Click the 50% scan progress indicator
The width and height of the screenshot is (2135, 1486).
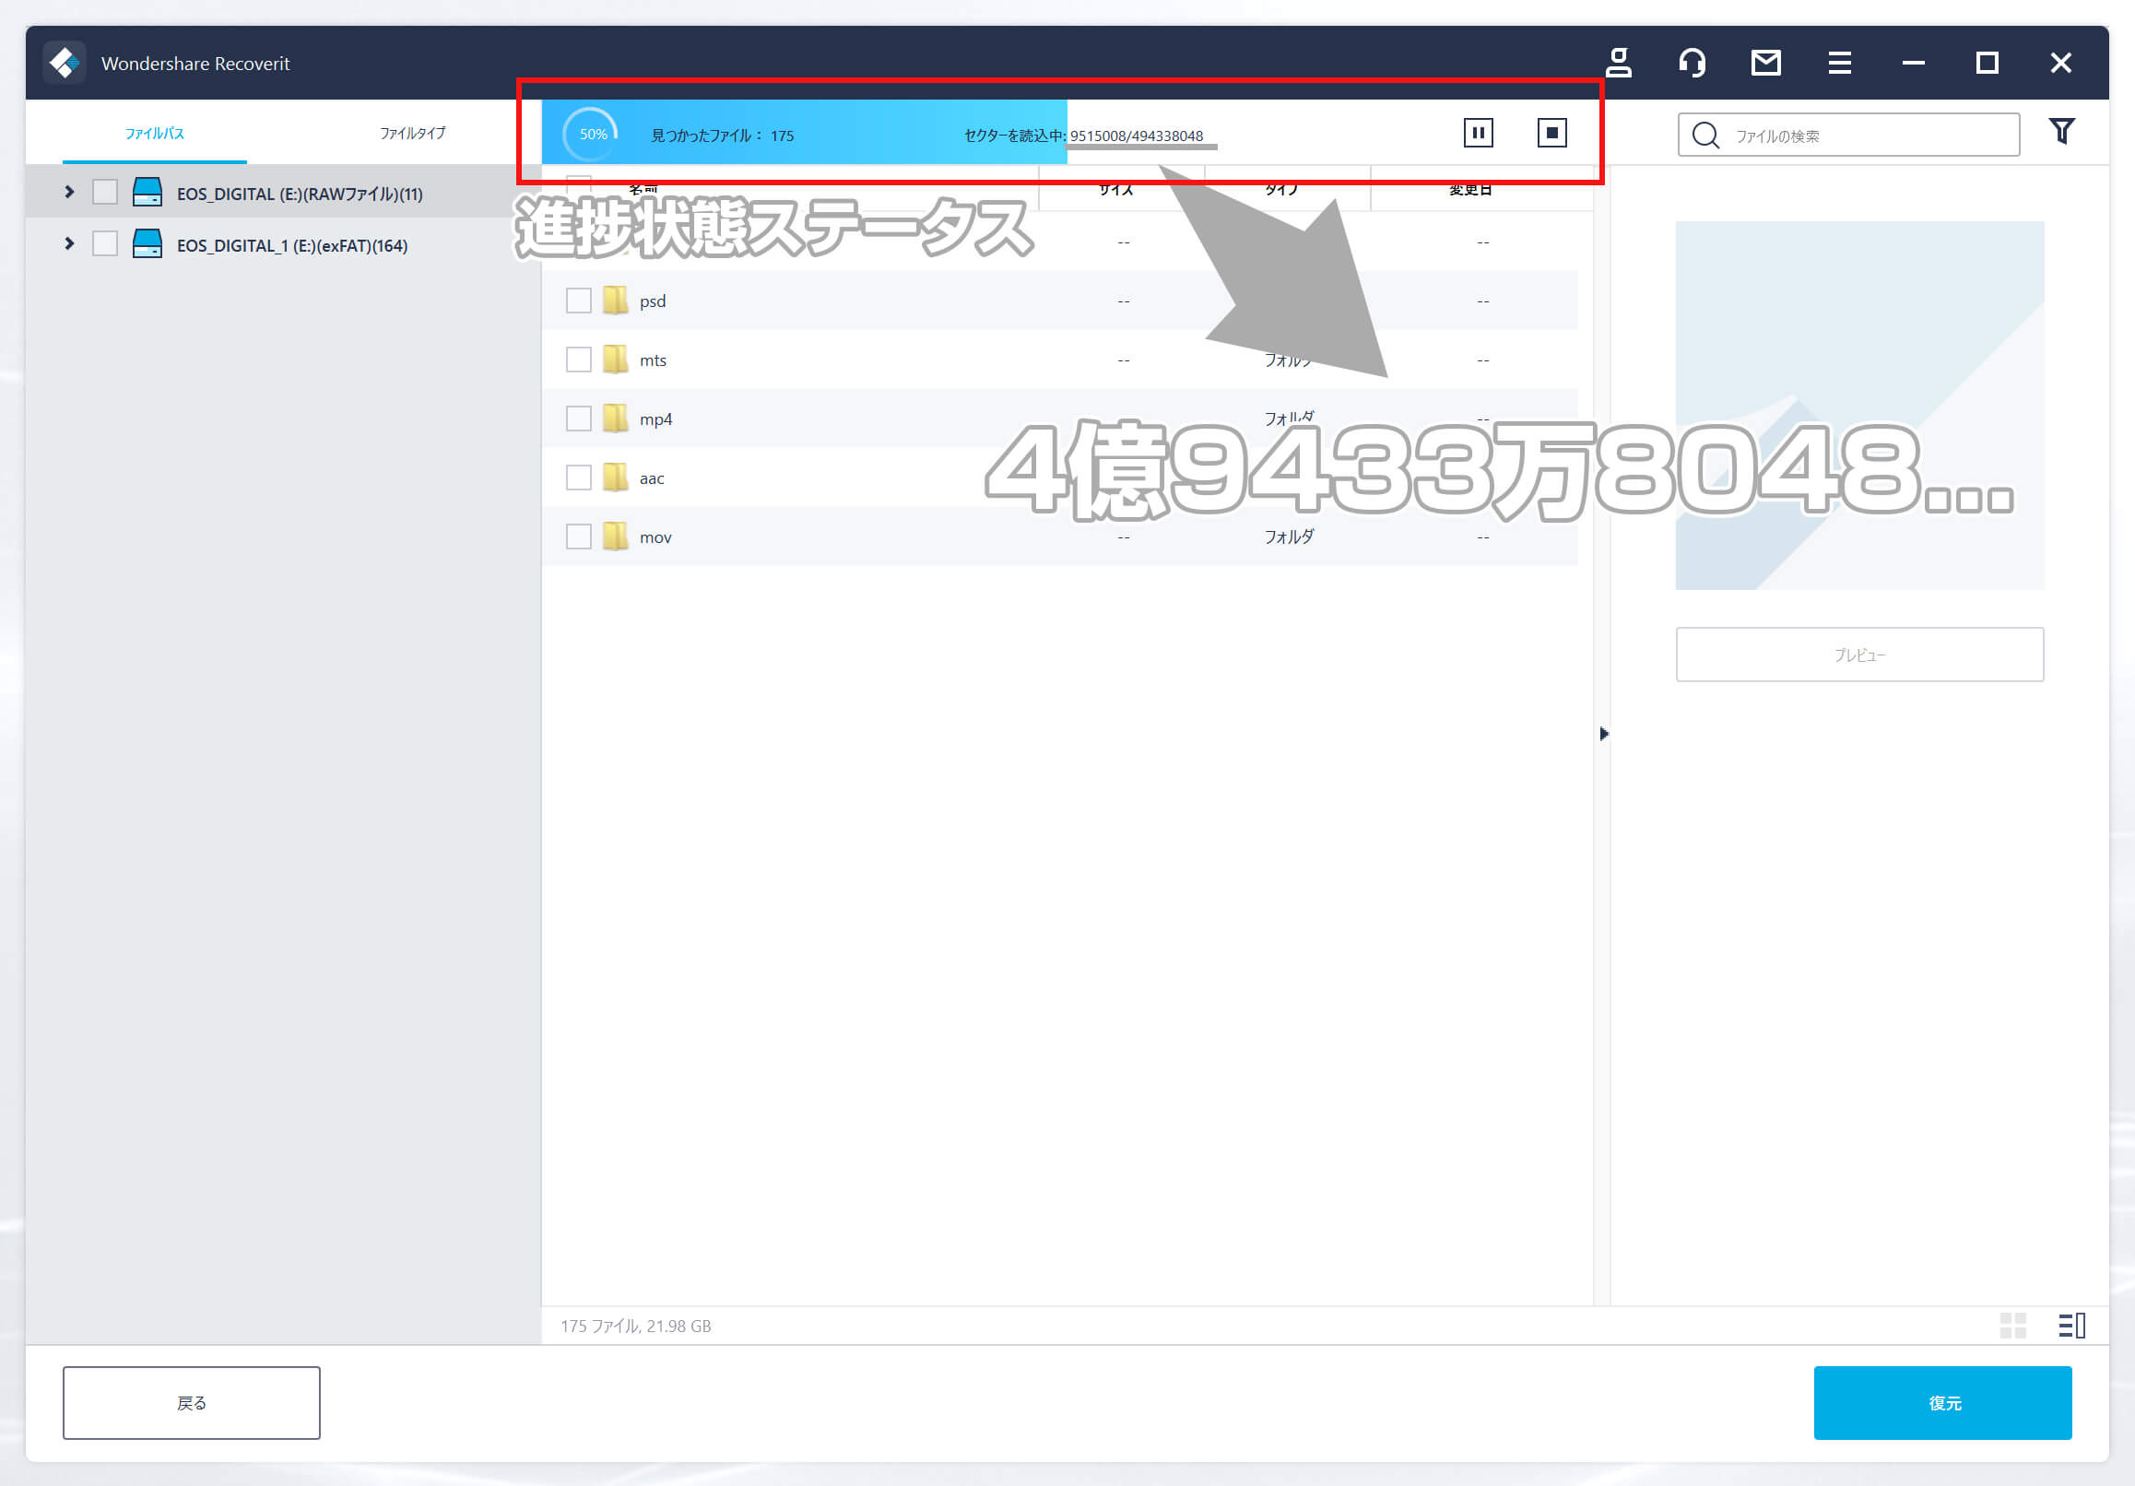pyautogui.click(x=592, y=134)
